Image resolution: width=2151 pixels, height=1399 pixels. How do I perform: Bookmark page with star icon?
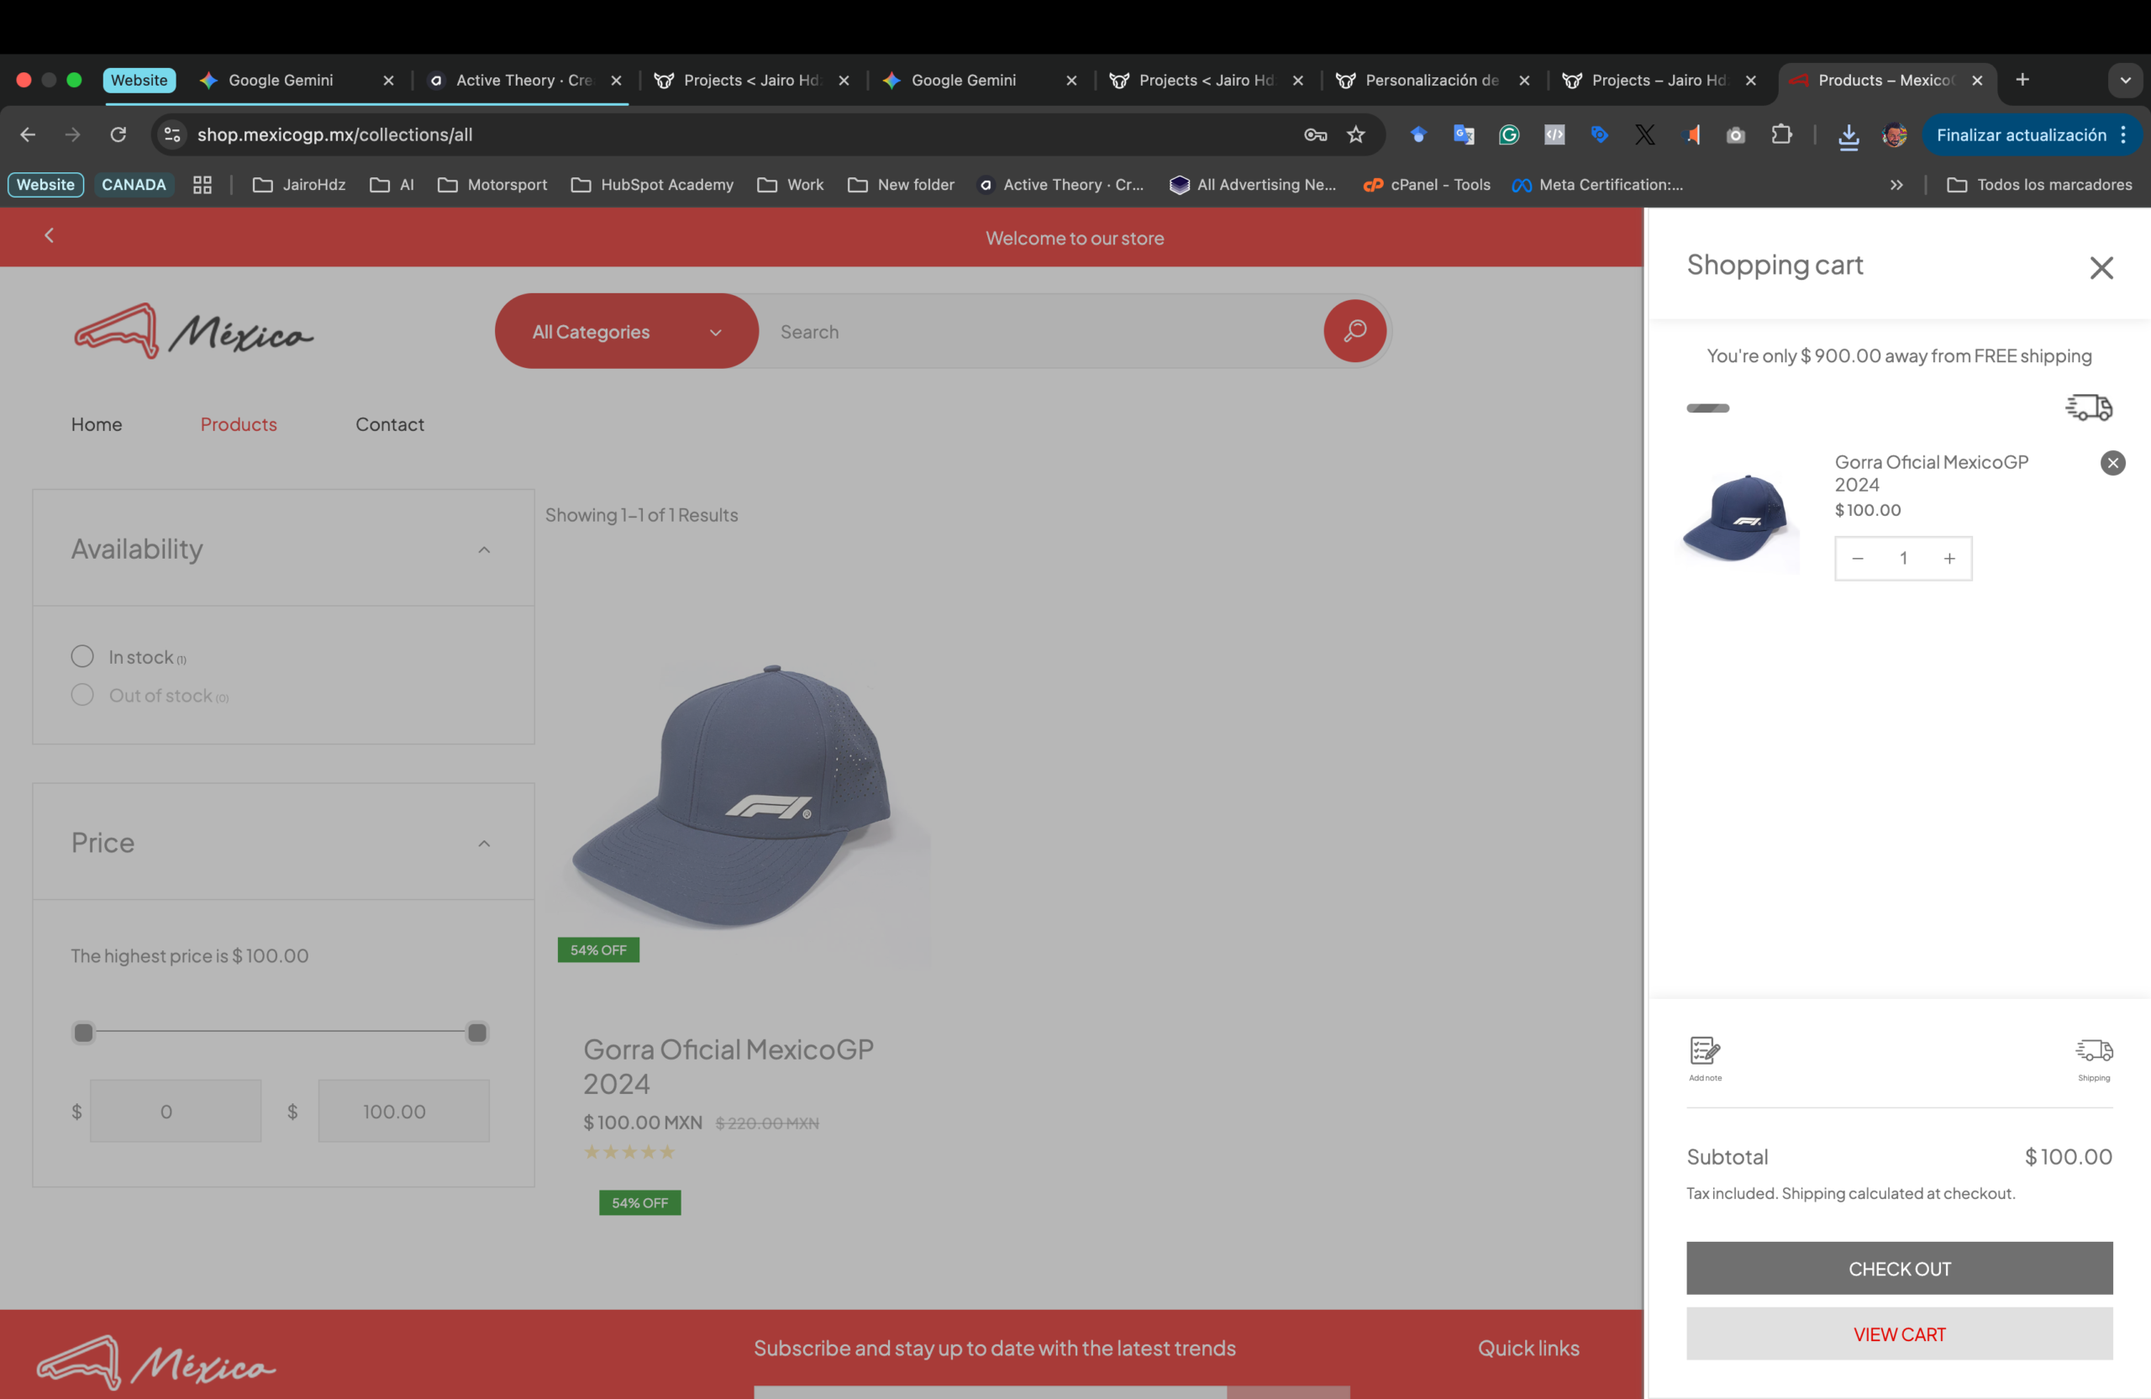click(1355, 134)
